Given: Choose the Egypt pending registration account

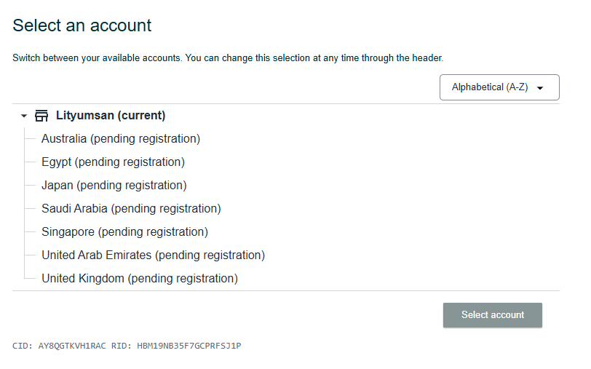Looking at the screenshot, I should 113,162.
